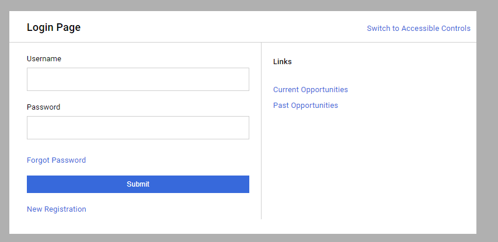Click the Login Page heading

point(54,27)
